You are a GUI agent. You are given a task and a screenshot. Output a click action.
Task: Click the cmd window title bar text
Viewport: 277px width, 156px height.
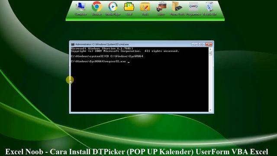tap(102, 44)
